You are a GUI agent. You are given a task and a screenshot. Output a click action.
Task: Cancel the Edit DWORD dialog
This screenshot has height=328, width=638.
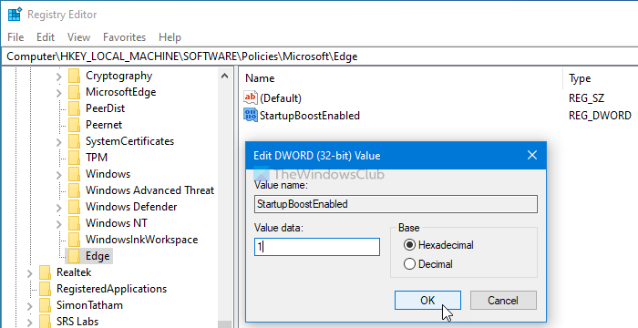(x=503, y=301)
